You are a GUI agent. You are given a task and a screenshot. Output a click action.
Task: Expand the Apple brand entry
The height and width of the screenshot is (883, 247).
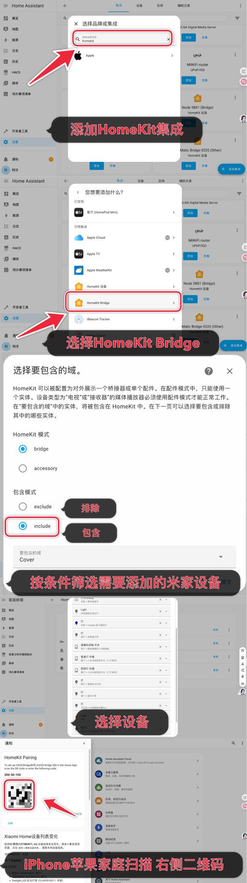pos(124,56)
